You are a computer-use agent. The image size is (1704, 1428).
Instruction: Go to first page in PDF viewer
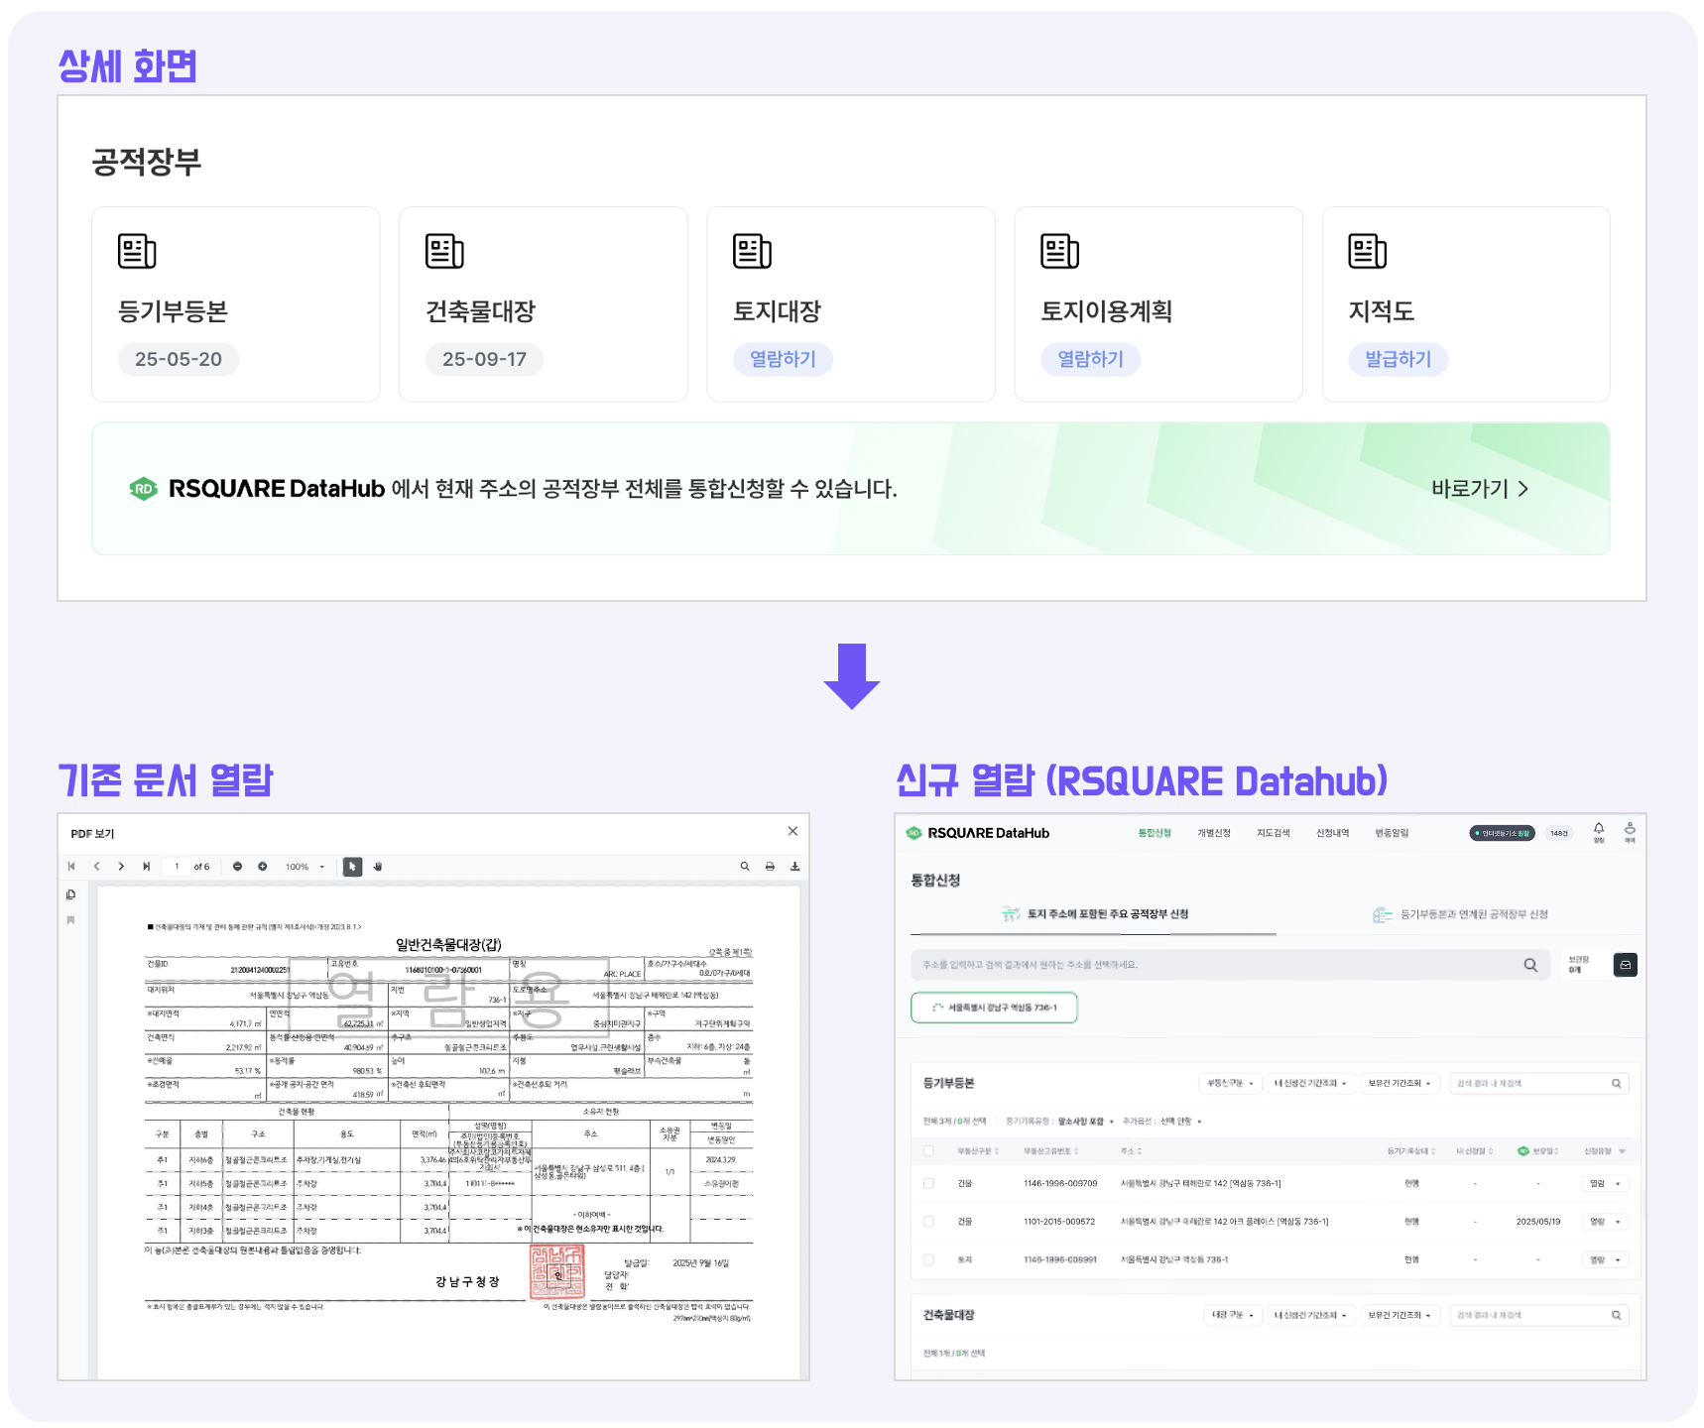click(71, 867)
